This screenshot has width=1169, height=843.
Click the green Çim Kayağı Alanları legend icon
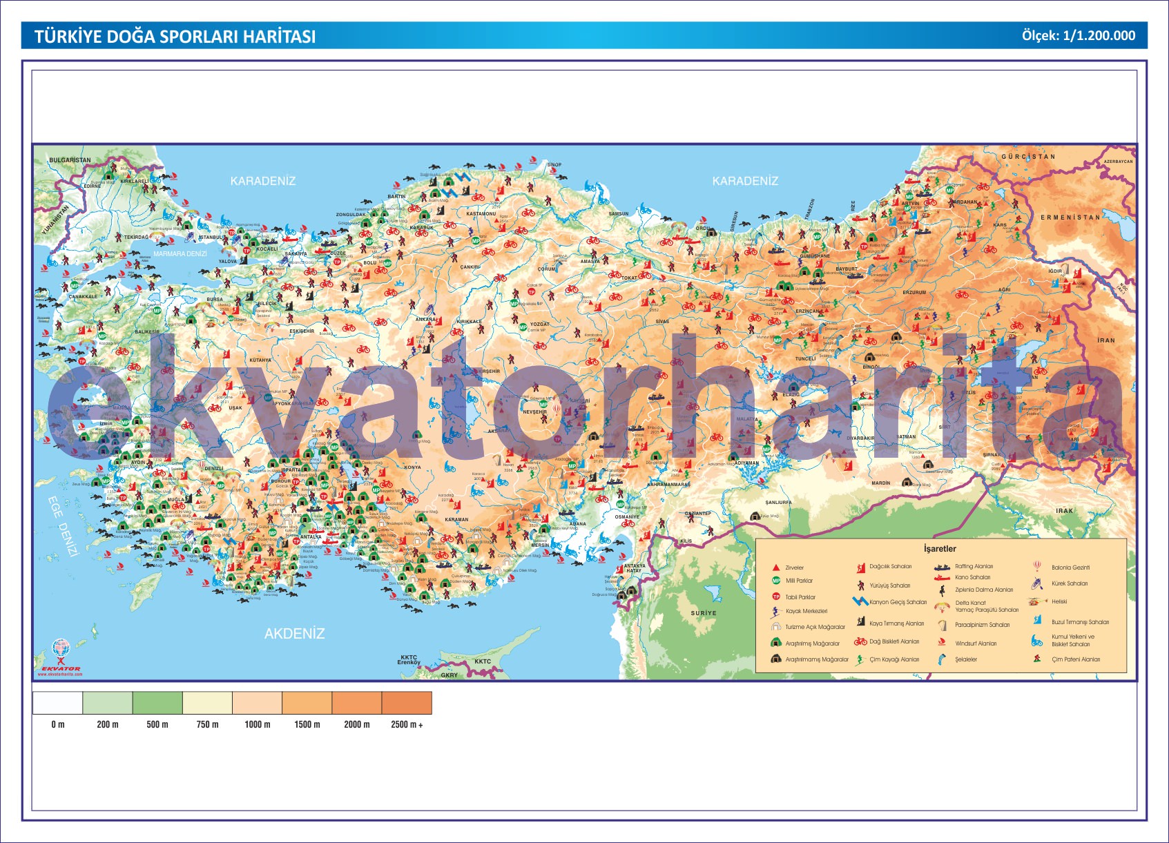(x=860, y=659)
